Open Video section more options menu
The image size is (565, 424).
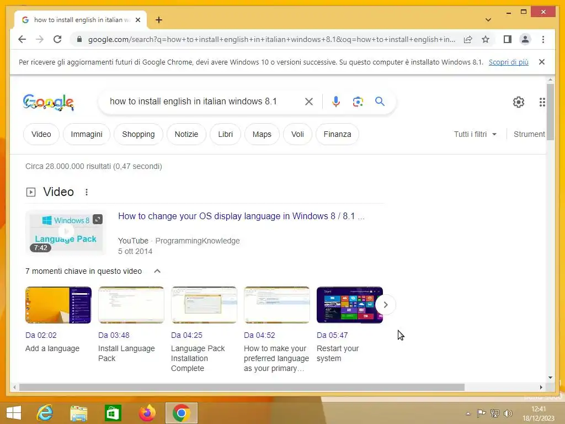[87, 192]
